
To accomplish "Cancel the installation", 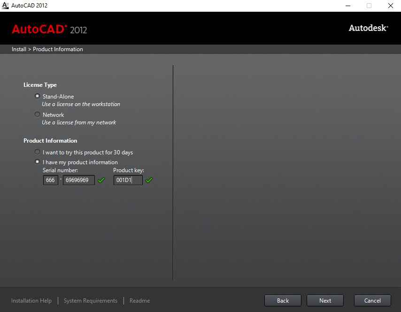I will coord(372,301).
